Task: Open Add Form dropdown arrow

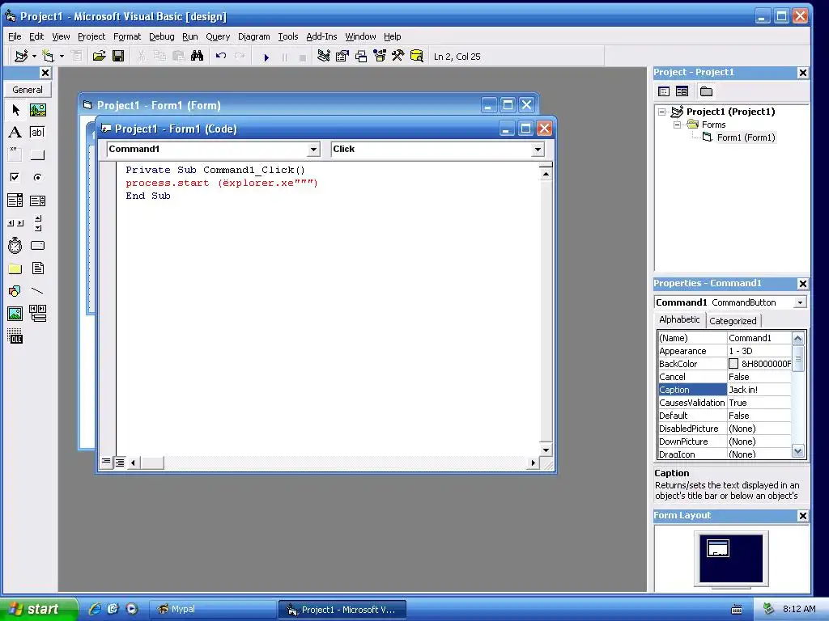Action: coord(62,56)
